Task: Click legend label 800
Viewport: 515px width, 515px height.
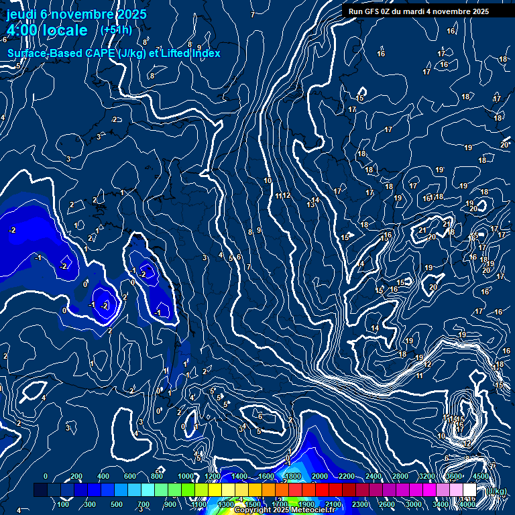Action: (x=157, y=476)
